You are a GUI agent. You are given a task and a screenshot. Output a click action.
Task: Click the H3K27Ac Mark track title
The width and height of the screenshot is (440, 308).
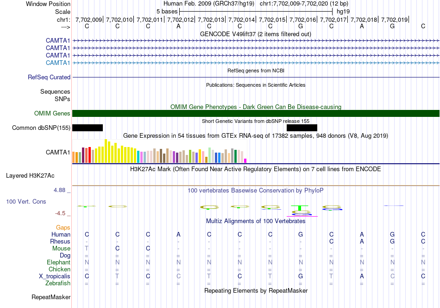point(256,169)
